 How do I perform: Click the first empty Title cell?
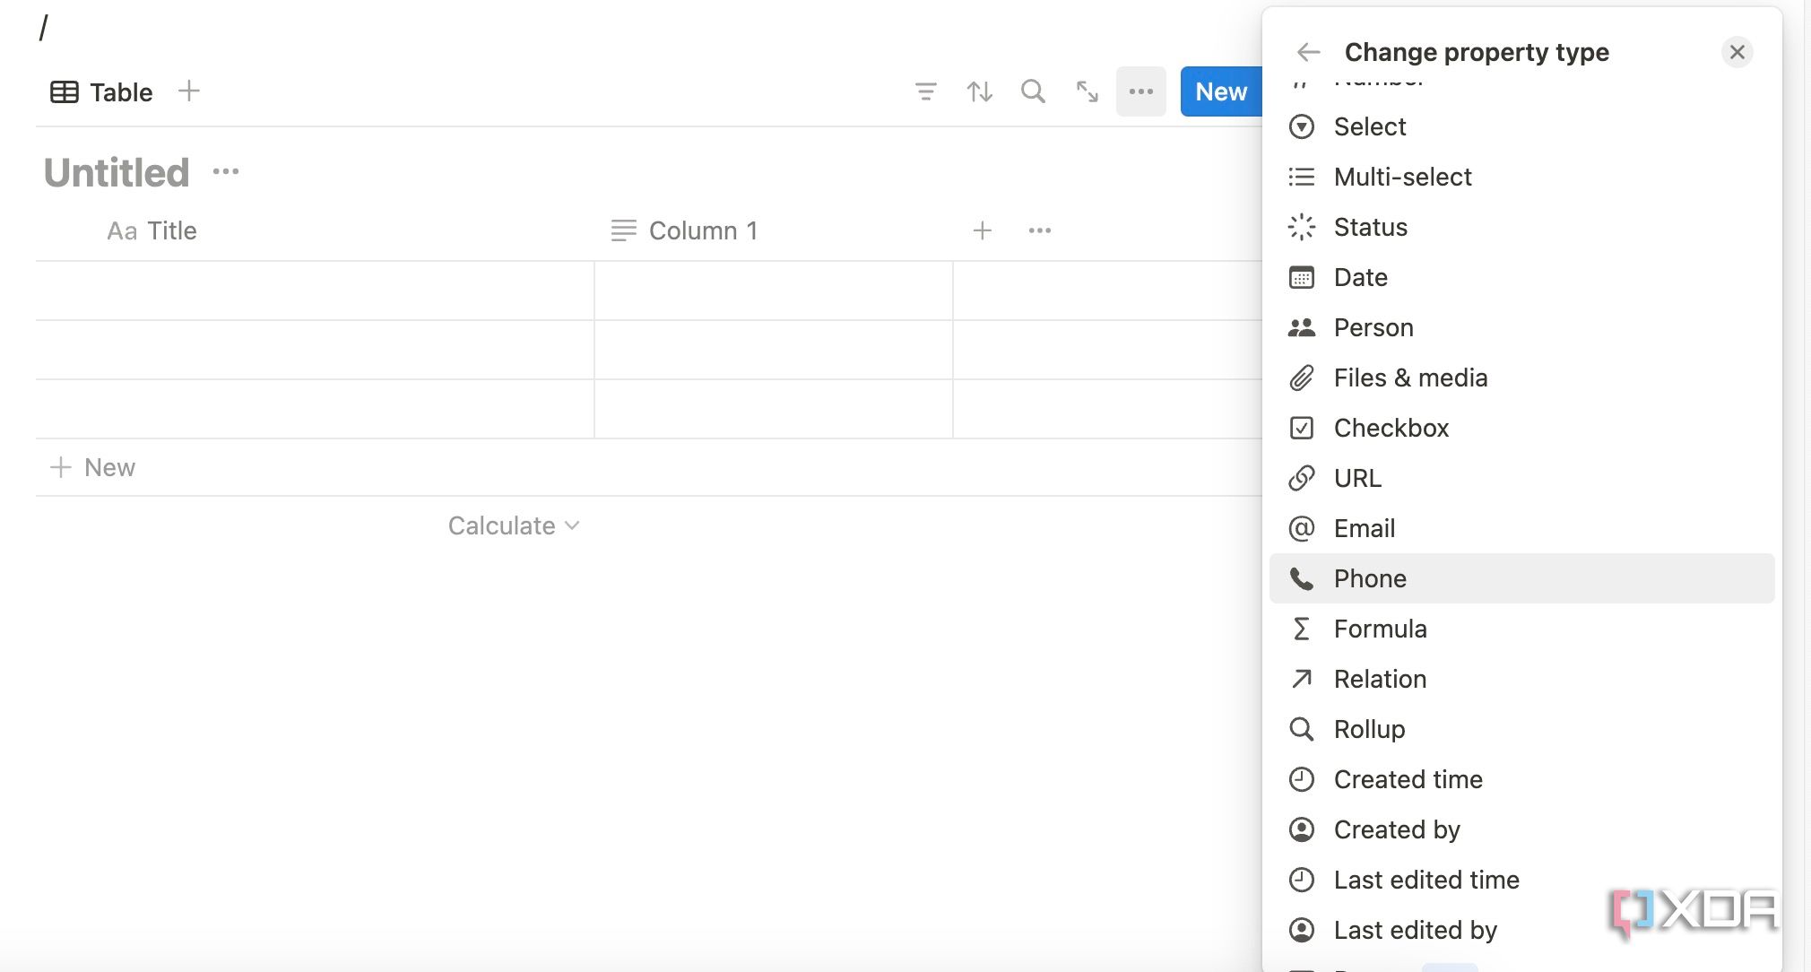pos(315,291)
